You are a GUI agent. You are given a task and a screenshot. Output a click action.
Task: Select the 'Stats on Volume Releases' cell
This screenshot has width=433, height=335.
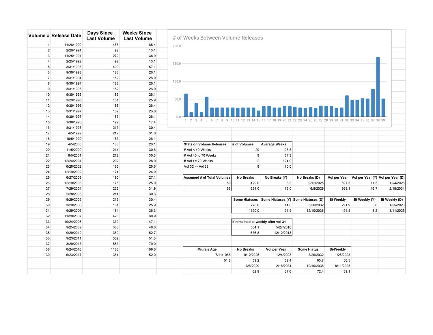coord(207,144)
